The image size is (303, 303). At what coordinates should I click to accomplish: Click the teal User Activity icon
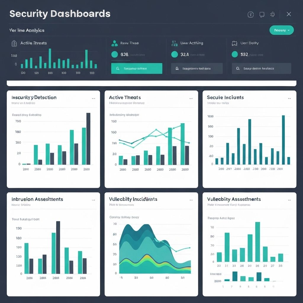(174, 43)
